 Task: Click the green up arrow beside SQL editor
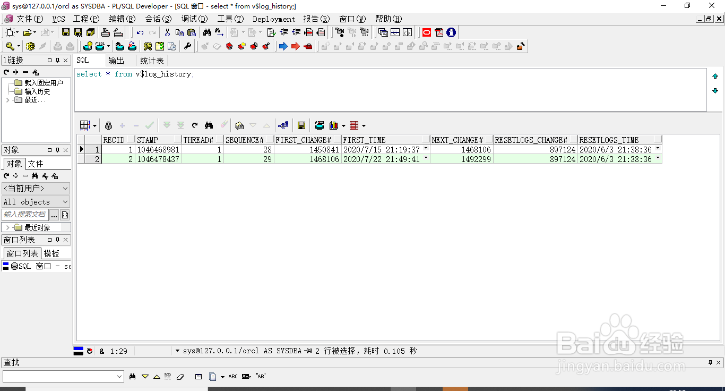click(x=715, y=76)
